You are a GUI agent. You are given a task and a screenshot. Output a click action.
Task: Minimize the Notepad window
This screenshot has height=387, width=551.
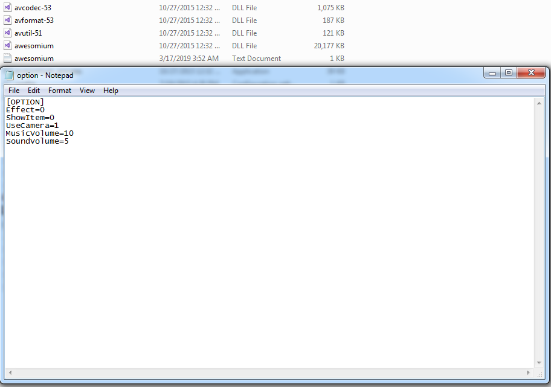(x=492, y=72)
